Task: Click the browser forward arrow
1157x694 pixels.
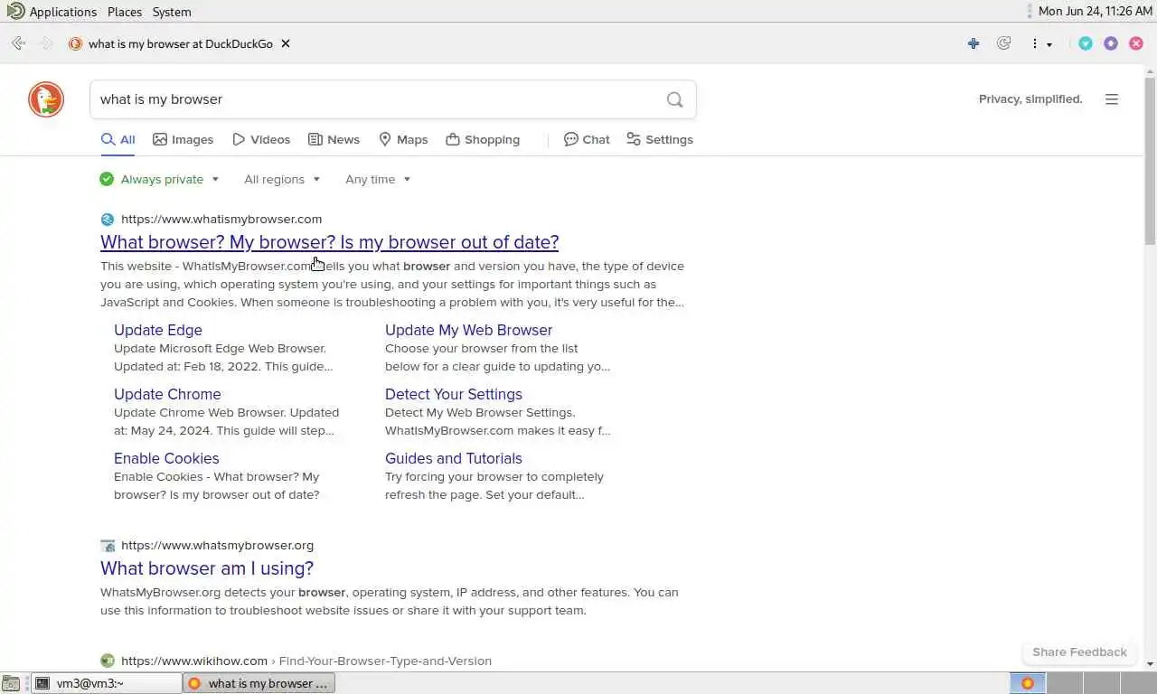Action: point(45,43)
